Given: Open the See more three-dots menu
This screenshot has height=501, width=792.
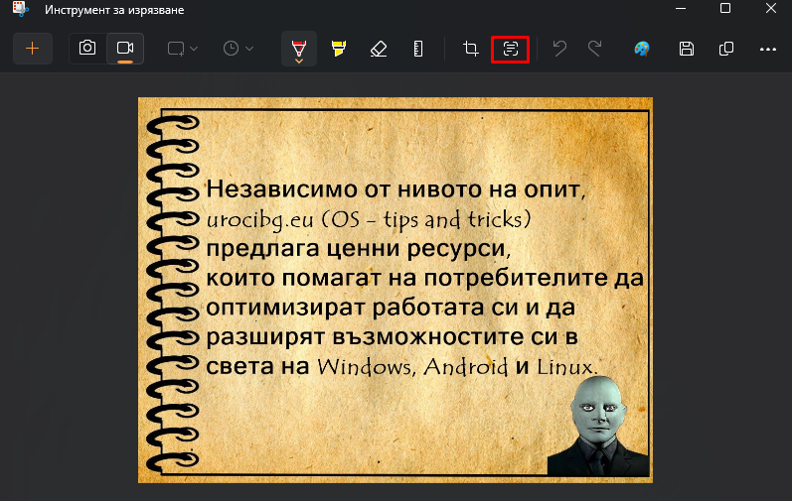Looking at the screenshot, I should coord(768,49).
